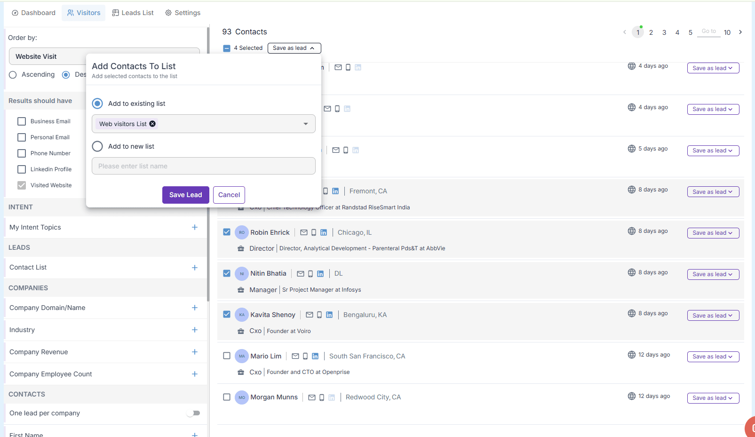This screenshot has height=437, width=755.
Task: Click the Save Lead button
Action: click(x=185, y=195)
